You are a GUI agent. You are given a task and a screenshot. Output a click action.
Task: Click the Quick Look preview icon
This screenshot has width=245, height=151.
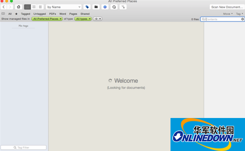point(114,7)
